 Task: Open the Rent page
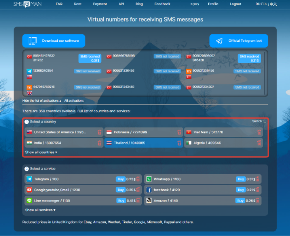pyautogui.click(x=78, y=4)
